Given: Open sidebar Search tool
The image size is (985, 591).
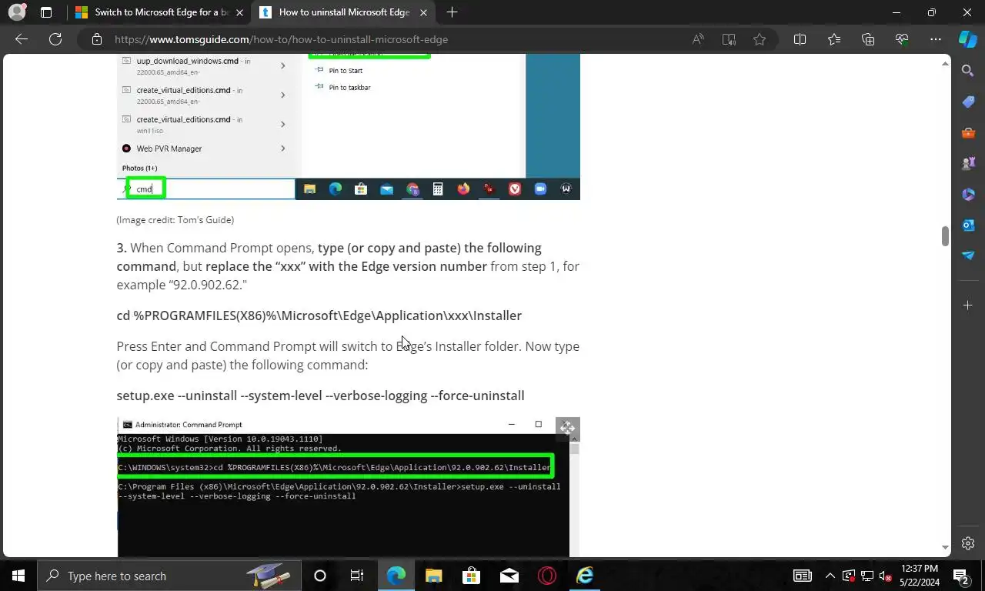Looking at the screenshot, I should pyautogui.click(x=968, y=71).
